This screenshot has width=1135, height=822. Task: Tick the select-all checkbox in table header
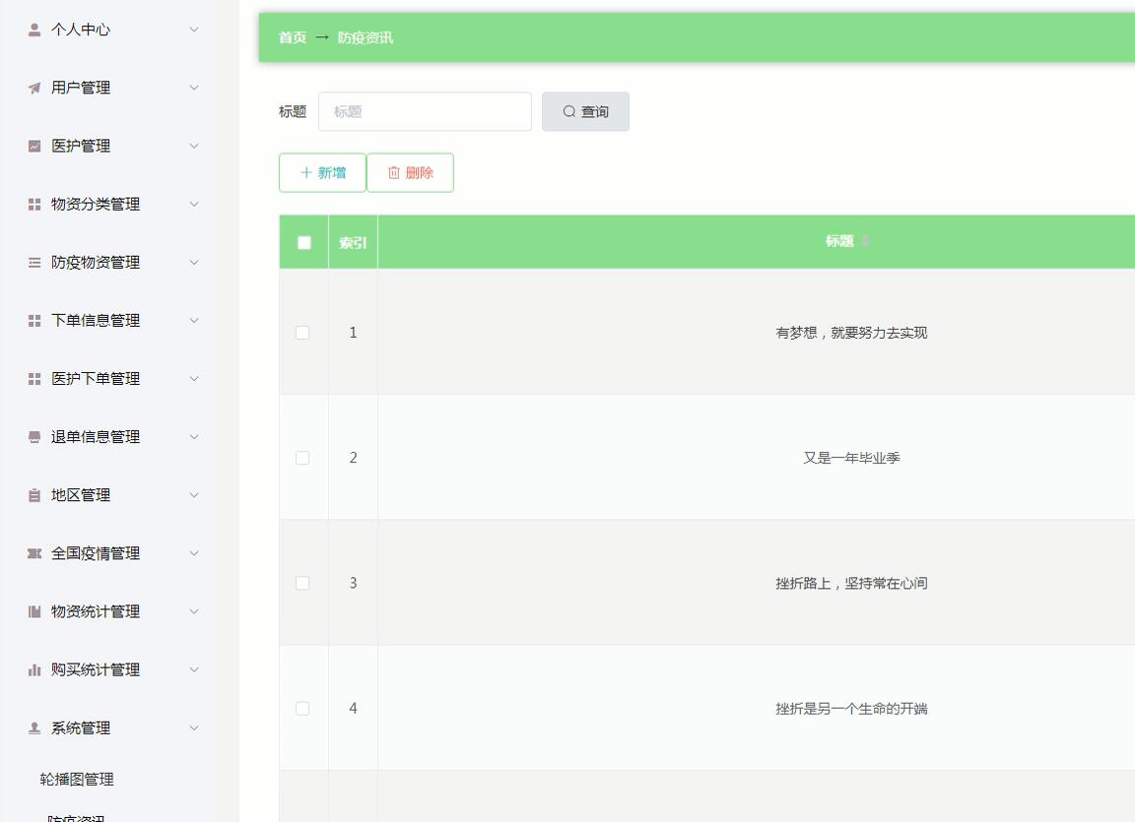pos(304,242)
